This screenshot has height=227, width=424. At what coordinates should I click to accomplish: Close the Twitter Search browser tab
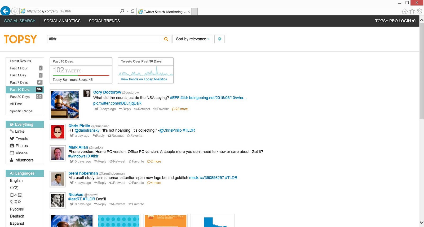tap(189, 12)
